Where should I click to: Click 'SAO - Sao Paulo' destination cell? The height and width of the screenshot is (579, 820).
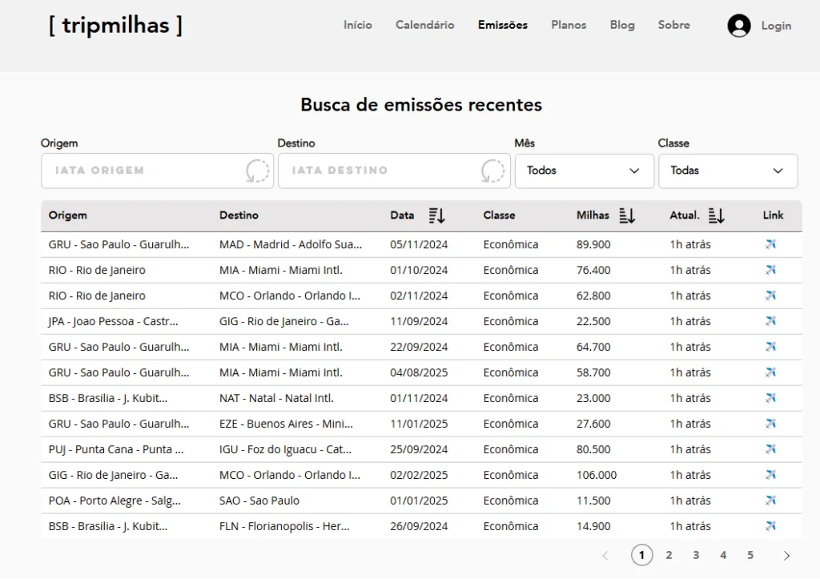[259, 501]
